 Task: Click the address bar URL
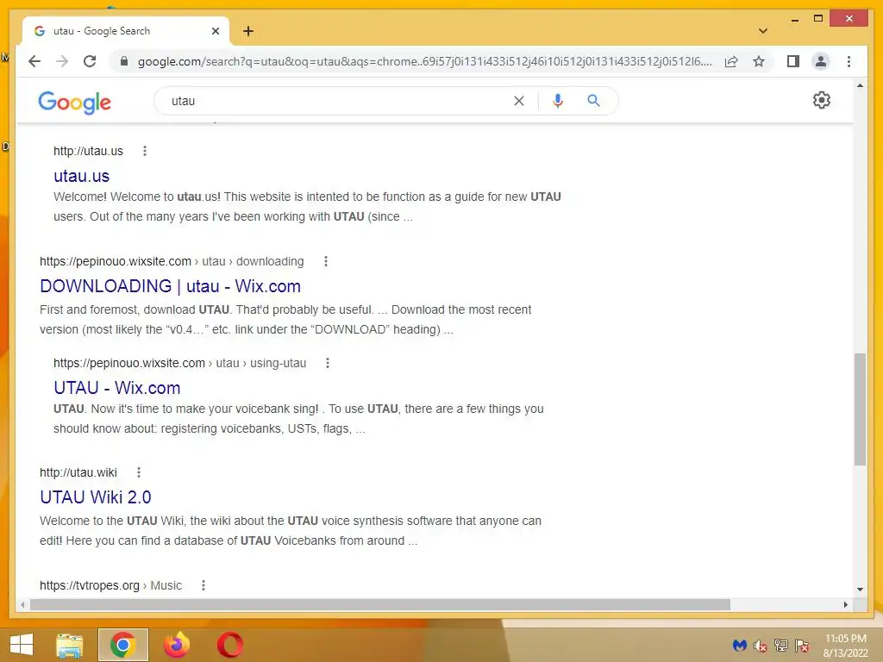[424, 61]
